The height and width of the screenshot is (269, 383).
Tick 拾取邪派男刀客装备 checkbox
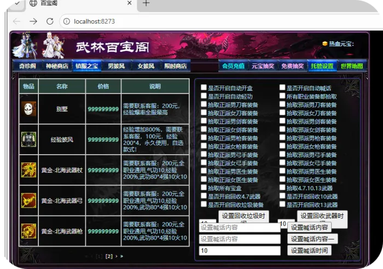(x=282, y=104)
